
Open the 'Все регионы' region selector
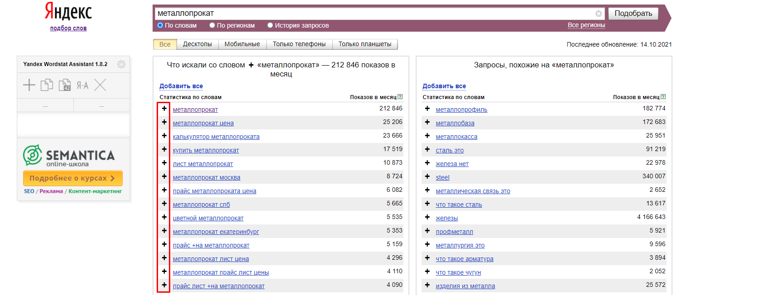pyautogui.click(x=586, y=25)
